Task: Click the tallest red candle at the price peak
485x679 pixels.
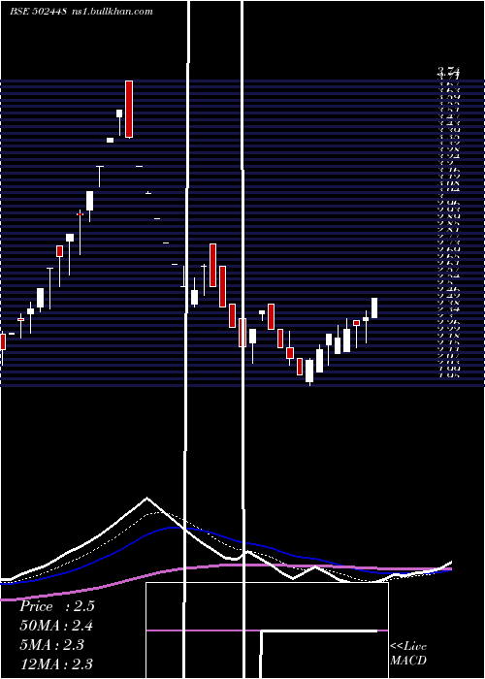Action: point(129,109)
